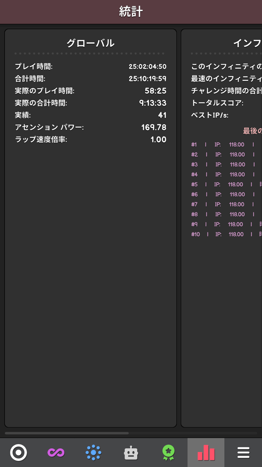Click the 実績 count 41

162,115
